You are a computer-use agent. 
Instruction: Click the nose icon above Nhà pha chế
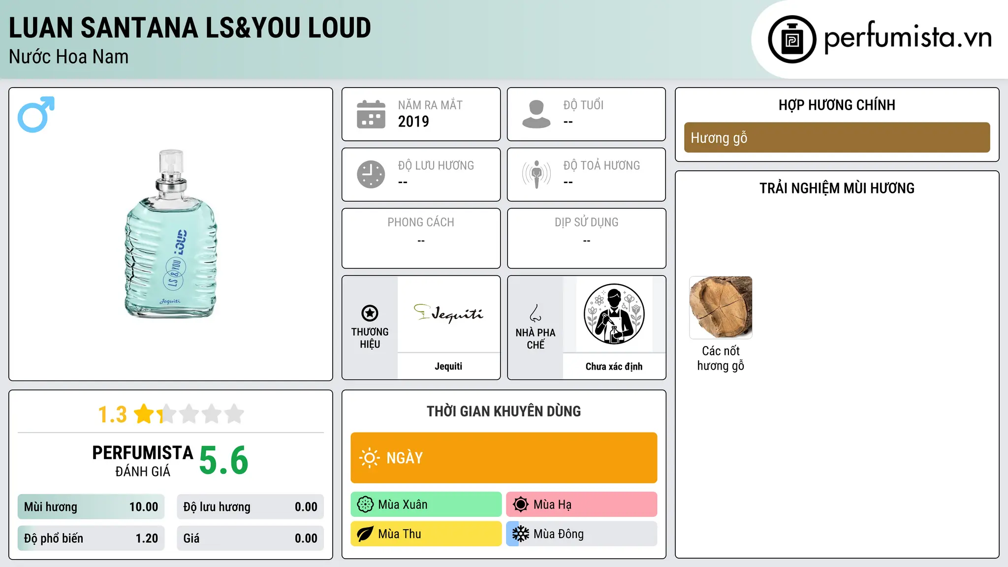pyautogui.click(x=535, y=313)
